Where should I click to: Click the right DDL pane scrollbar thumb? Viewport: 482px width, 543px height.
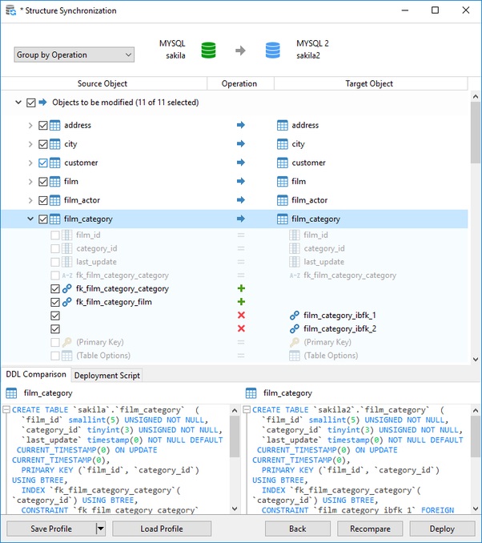coord(476,436)
